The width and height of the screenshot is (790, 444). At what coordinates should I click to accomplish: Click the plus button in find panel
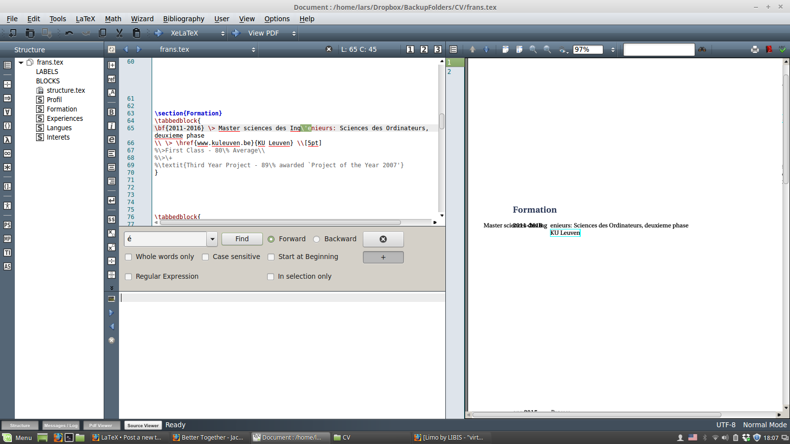[383, 257]
